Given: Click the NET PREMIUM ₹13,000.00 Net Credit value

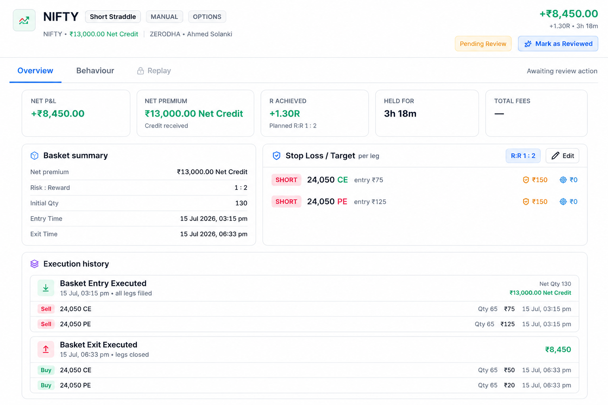Looking at the screenshot, I should coord(194,114).
